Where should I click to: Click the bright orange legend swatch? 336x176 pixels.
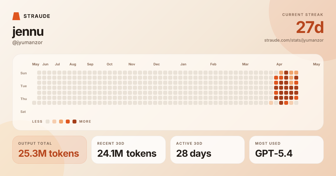(68, 122)
